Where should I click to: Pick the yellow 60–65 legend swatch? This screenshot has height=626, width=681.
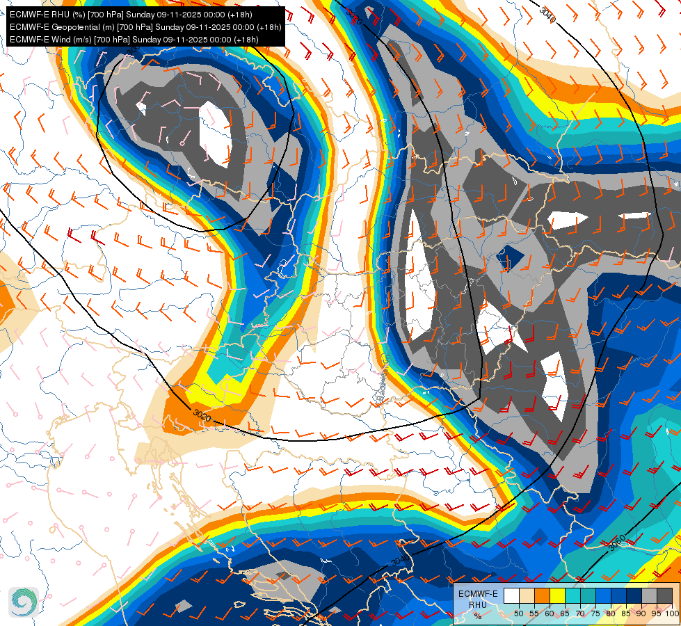coord(556,595)
